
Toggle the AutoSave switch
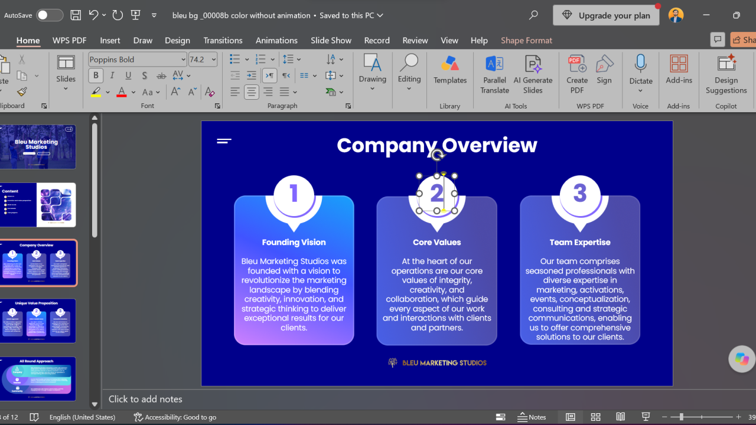[x=50, y=15]
